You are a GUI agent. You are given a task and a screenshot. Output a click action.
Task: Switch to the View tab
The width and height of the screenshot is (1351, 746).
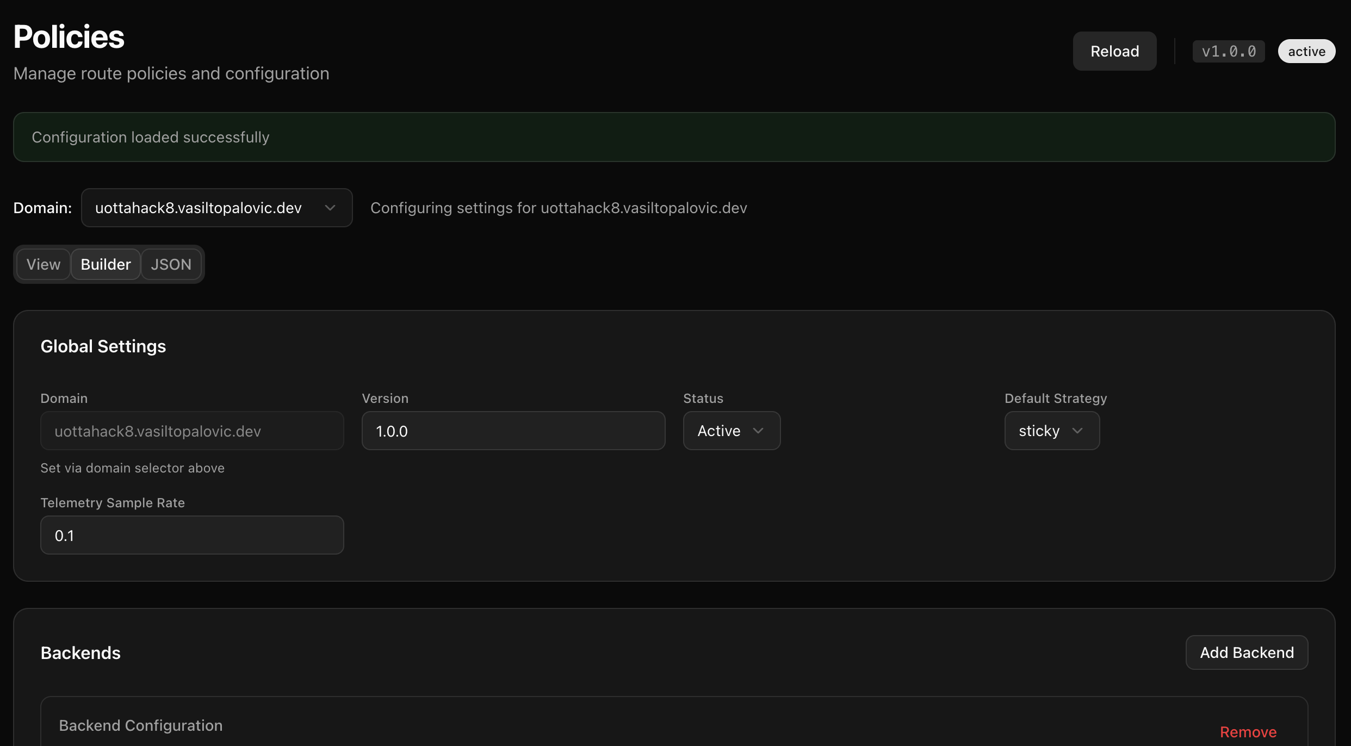pyautogui.click(x=44, y=264)
